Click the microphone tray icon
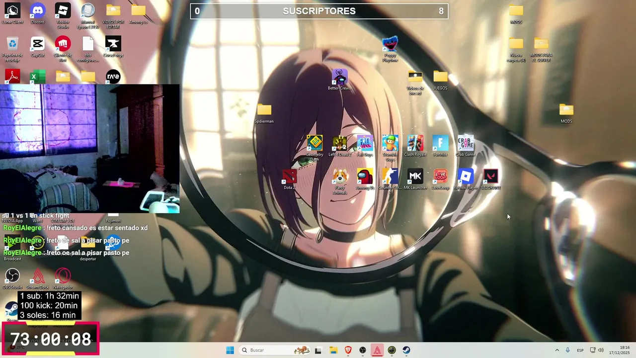 click(567, 350)
